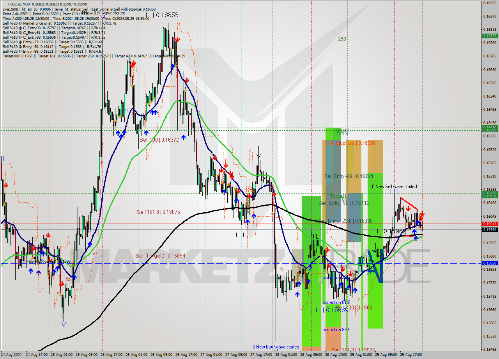The width and height of the screenshot is (499, 359).
Task: Click the '| | | 0.16853' peak label
Action: (x=162, y=15)
